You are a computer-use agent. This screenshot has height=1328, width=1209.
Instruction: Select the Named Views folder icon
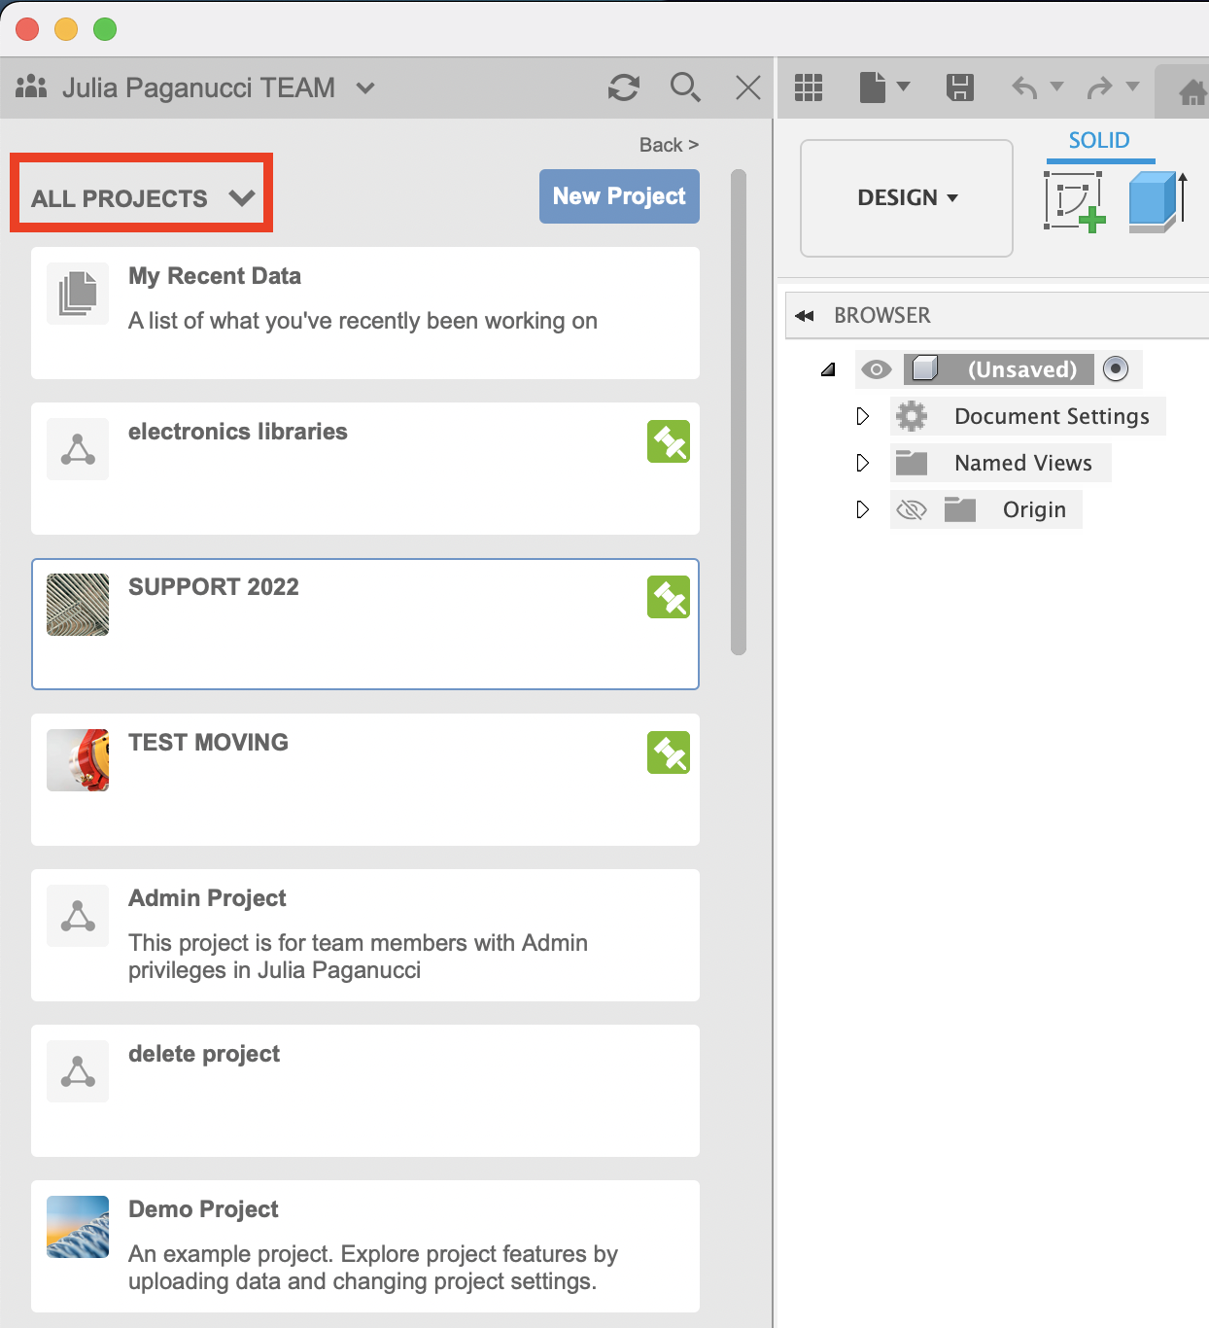click(x=912, y=463)
